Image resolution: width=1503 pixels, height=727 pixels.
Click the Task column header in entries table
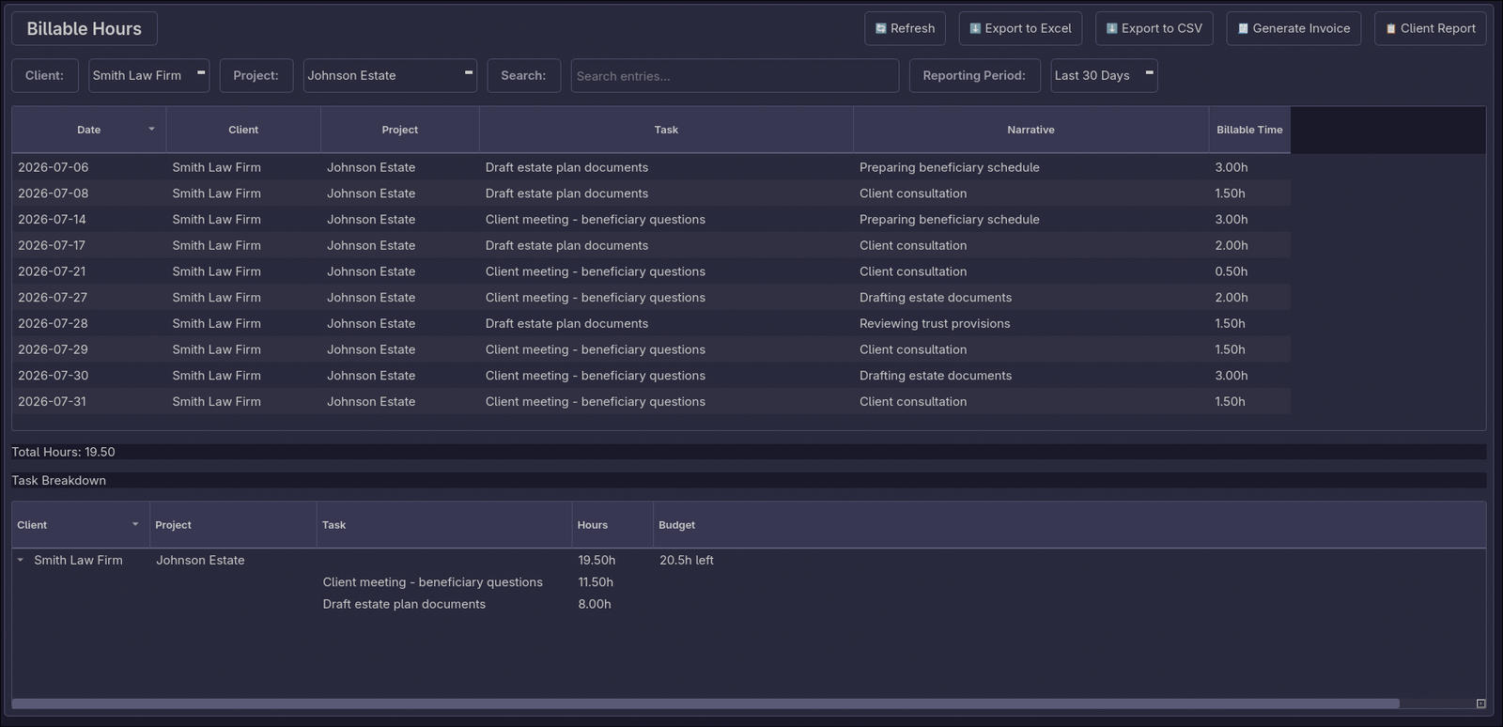click(x=666, y=130)
